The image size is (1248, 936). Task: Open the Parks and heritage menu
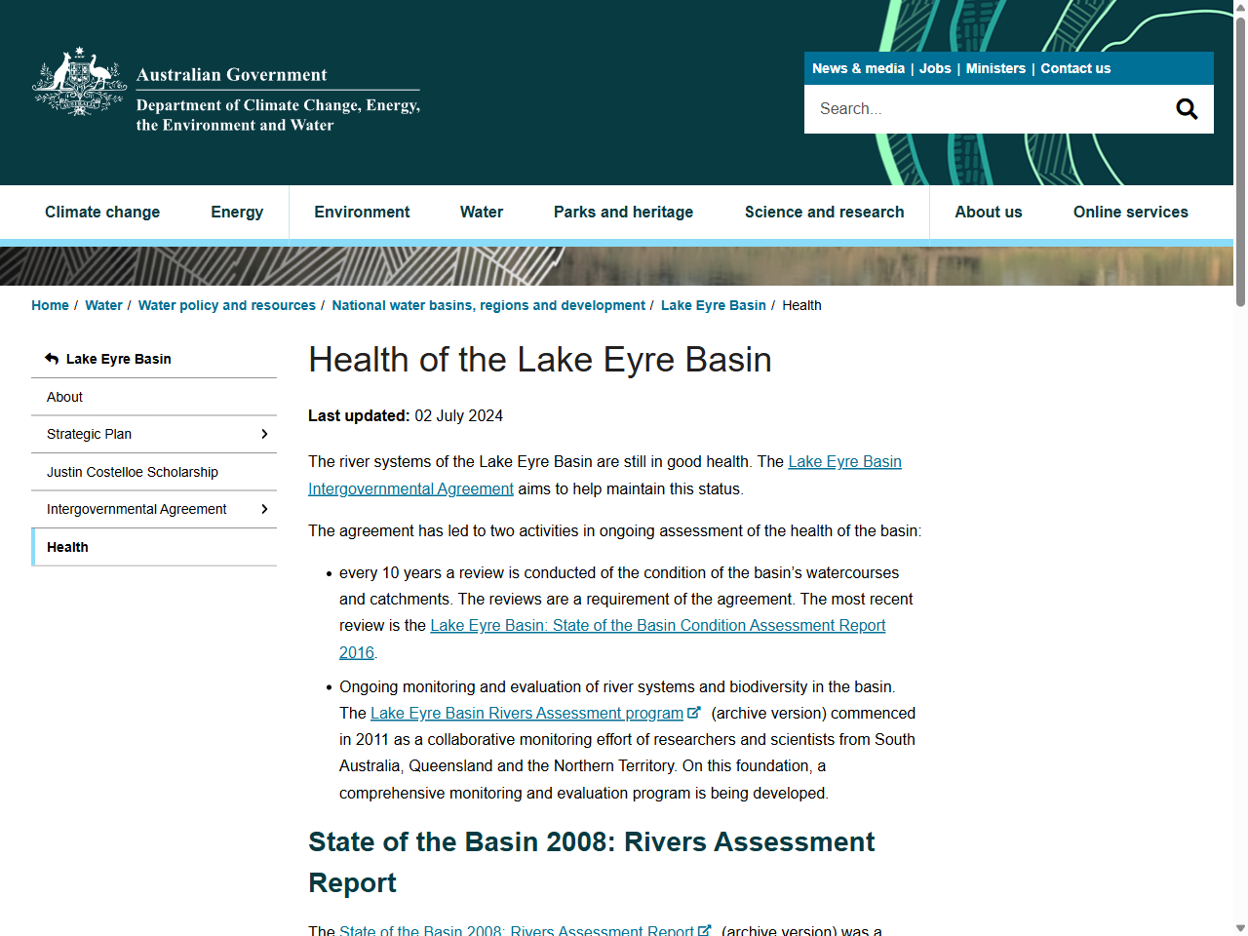coord(623,212)
